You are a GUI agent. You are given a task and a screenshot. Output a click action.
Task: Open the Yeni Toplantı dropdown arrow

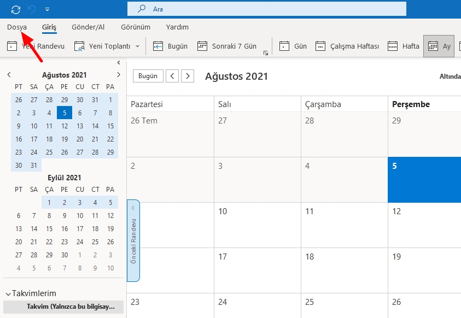(x=137, y=46)
